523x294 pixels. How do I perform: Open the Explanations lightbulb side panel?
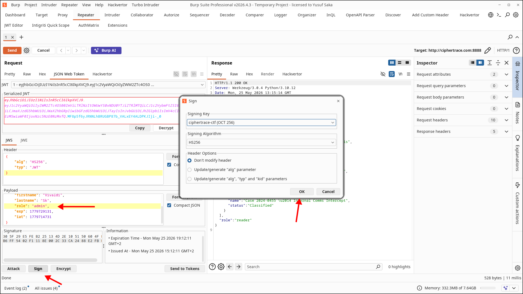[518, 138]
